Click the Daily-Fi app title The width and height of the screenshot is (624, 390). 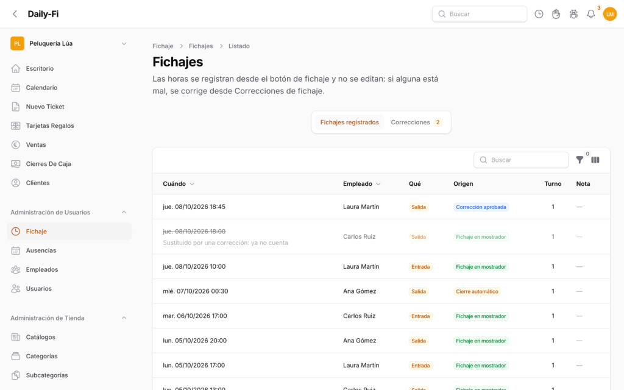pos(43,14)
